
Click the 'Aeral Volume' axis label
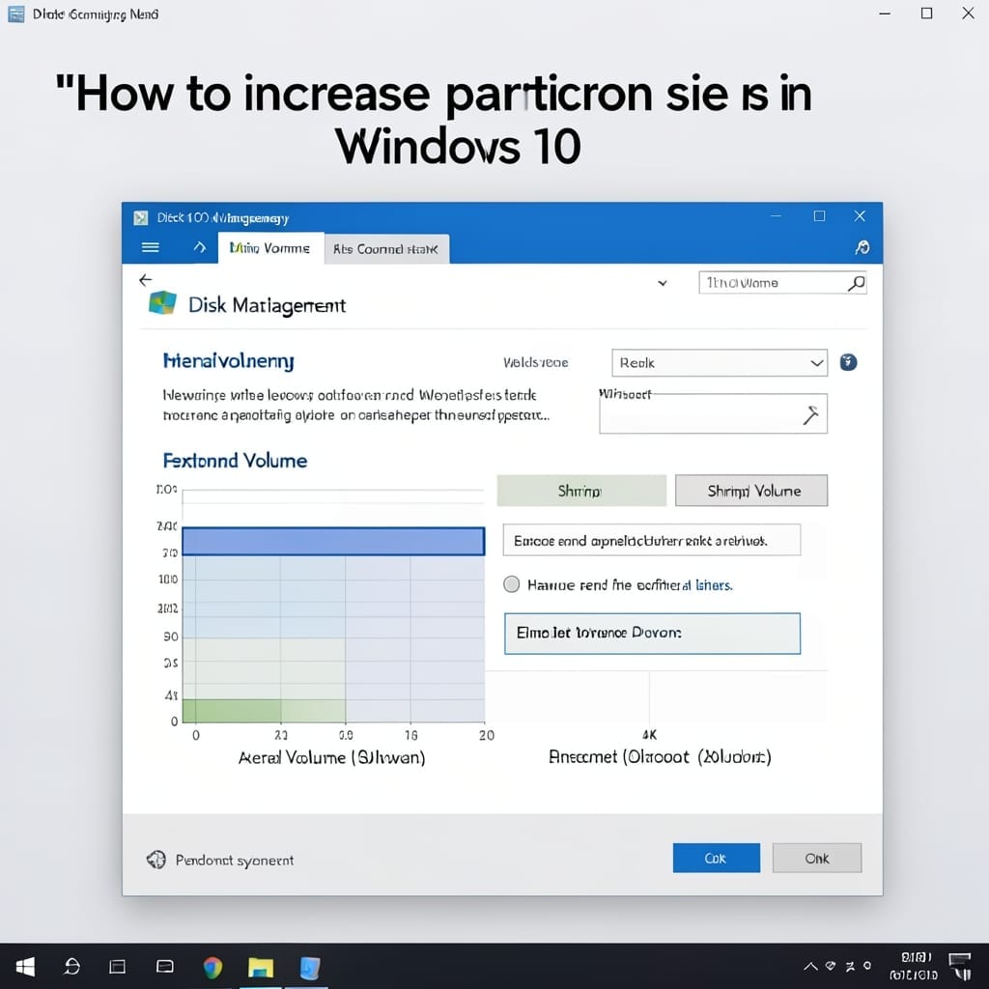coord(332,757)
